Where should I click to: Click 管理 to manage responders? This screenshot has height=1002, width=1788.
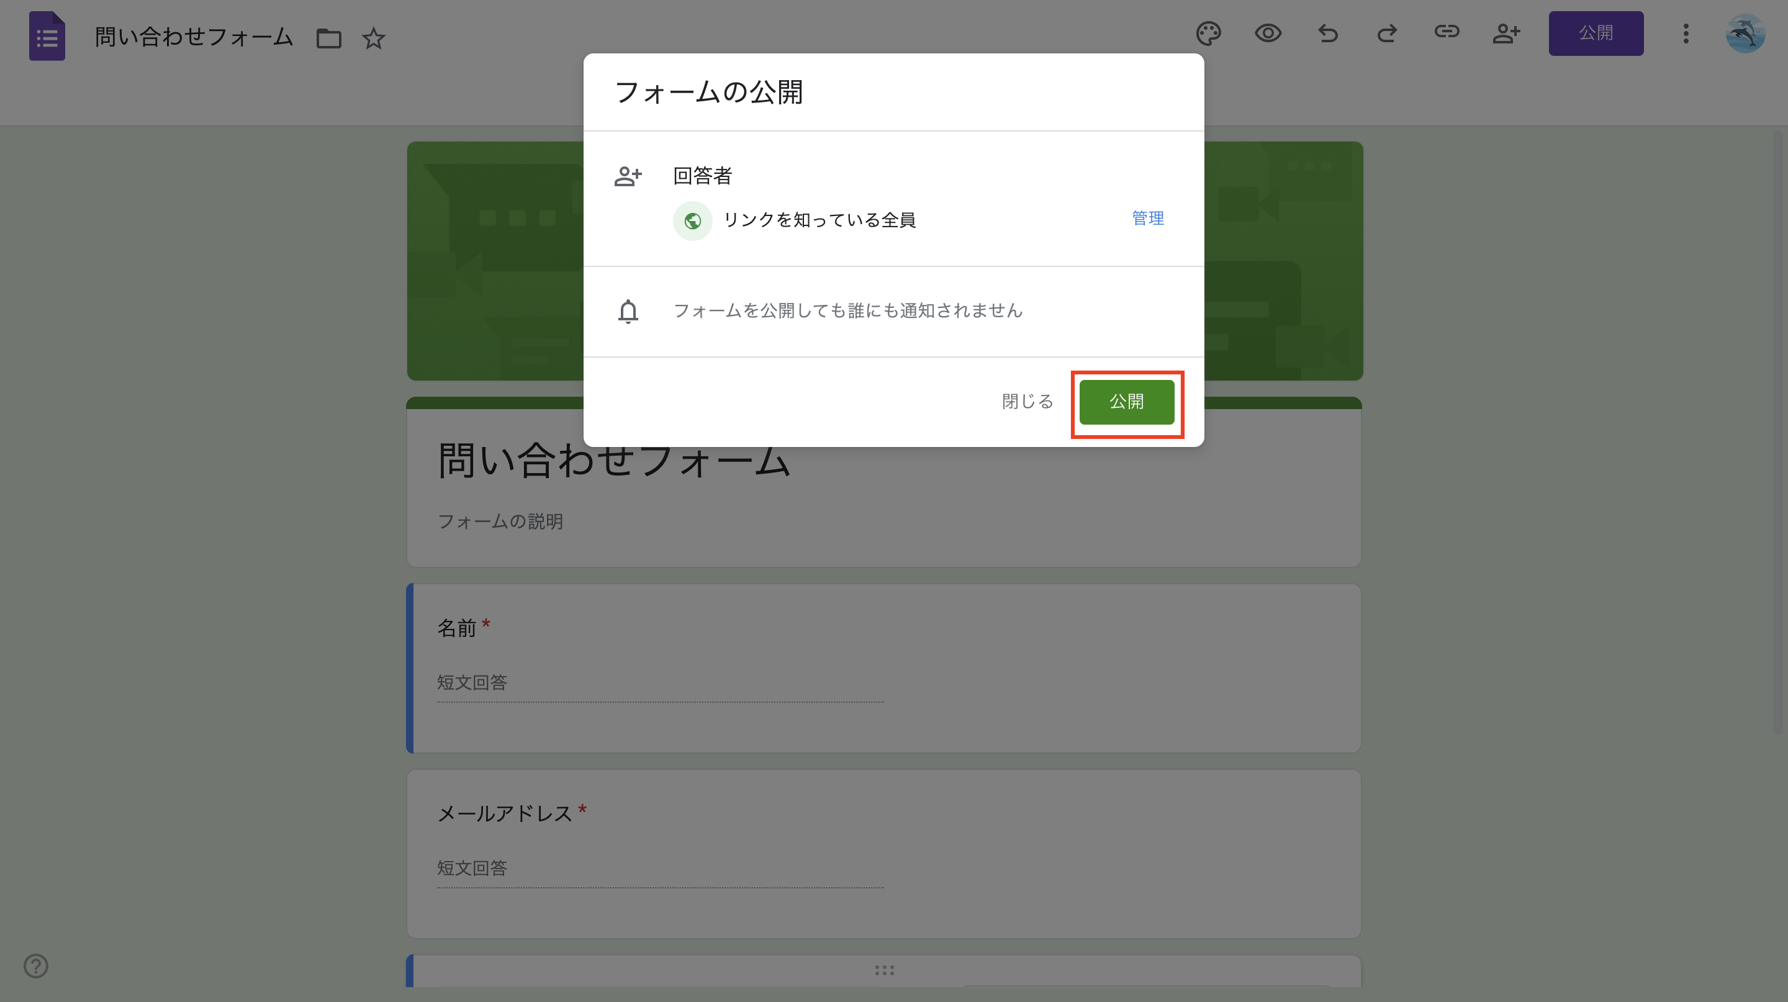pos(1147,219)
